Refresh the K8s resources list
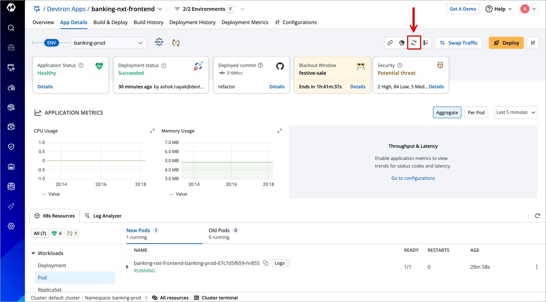546x302 pixels. 538,216
